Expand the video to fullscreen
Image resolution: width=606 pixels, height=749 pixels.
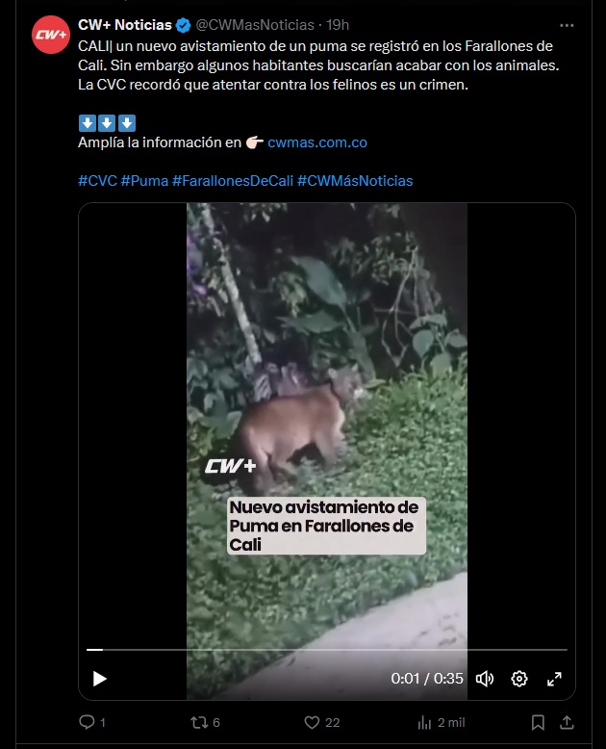tap(554, 679)
